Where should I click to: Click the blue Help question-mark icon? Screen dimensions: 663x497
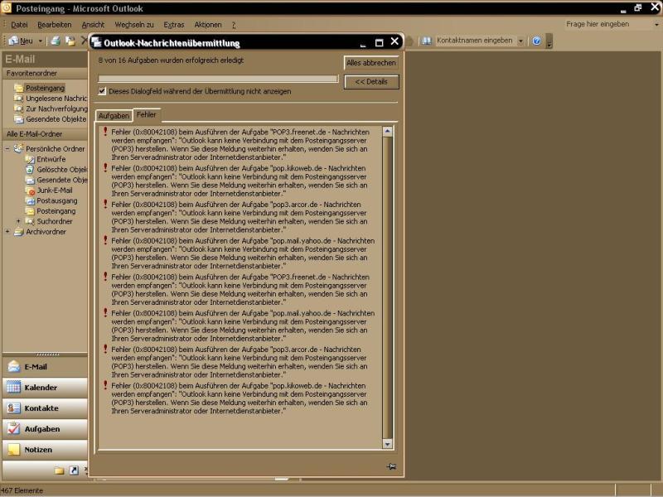click(536, 41)
